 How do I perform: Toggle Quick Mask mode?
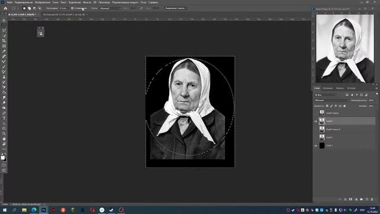coord(4,165)
